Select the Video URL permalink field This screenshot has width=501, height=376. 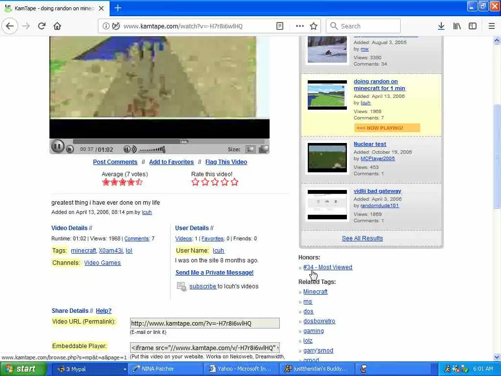(205, 323)
